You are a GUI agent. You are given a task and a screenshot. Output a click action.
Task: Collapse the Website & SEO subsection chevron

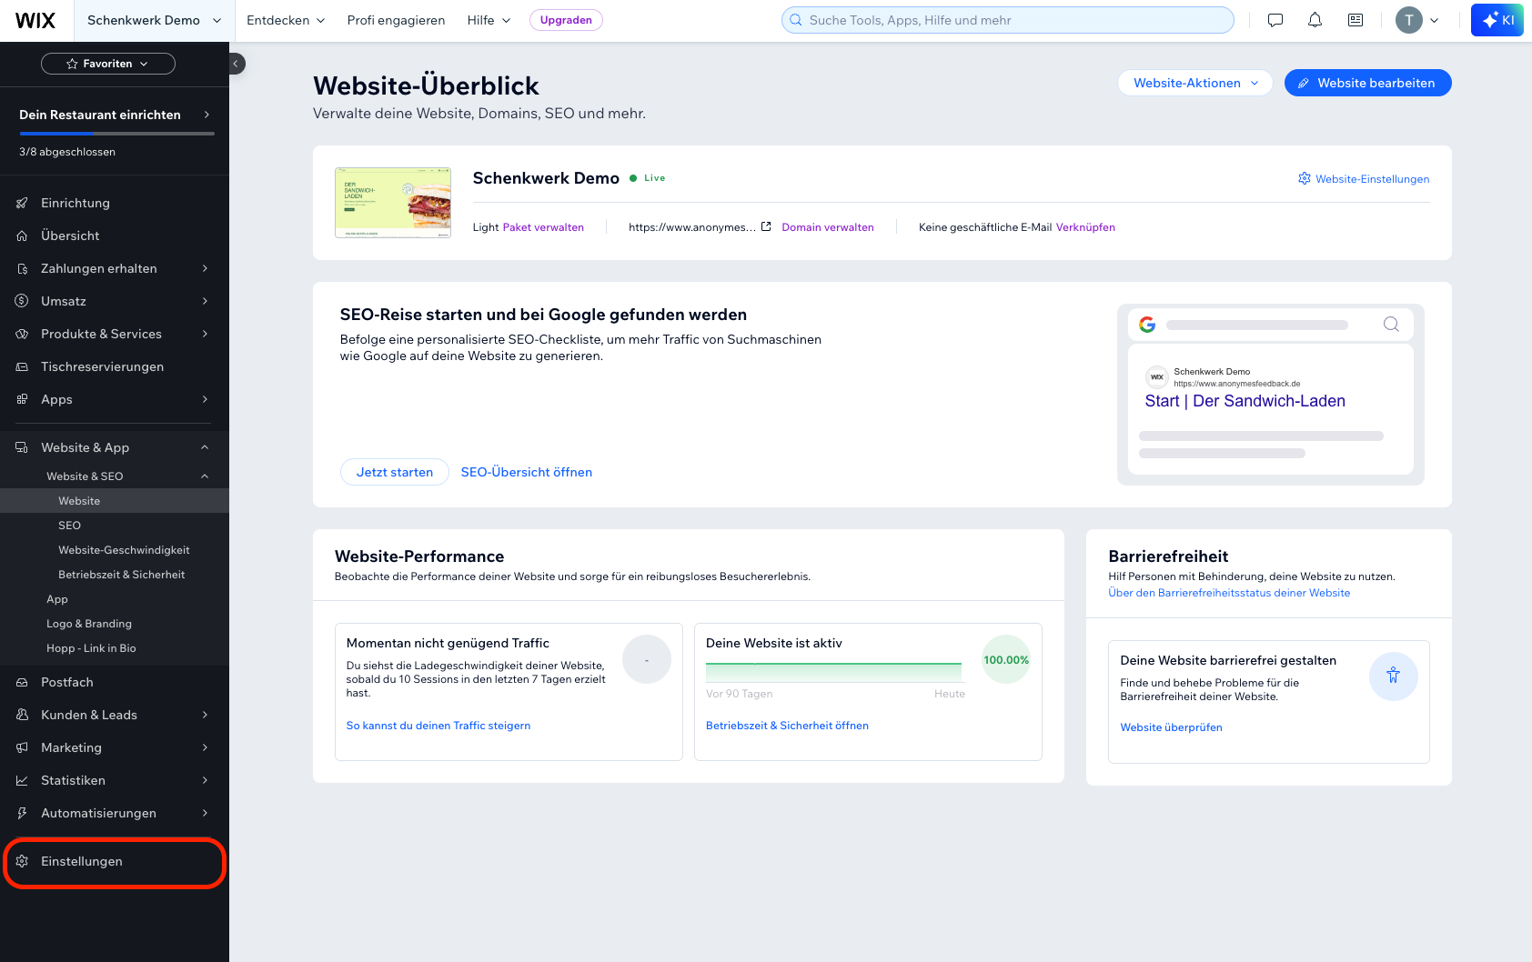205,476
